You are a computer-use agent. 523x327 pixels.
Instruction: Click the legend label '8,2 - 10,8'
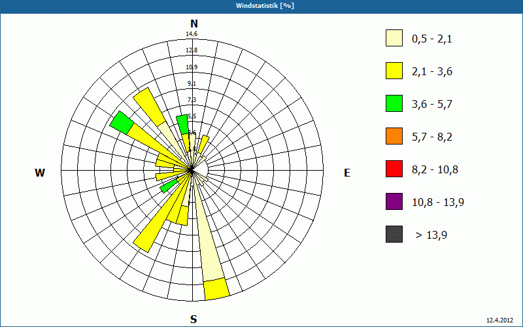(x=435, y=170)
